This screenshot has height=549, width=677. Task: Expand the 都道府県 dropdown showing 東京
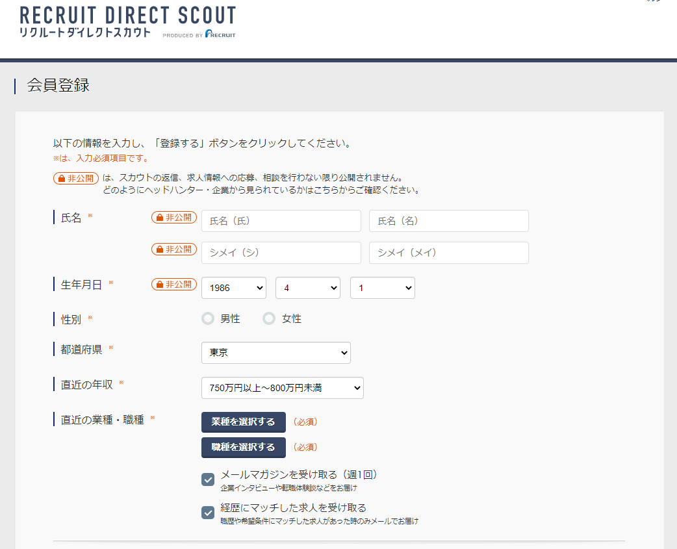pos(276,353)
